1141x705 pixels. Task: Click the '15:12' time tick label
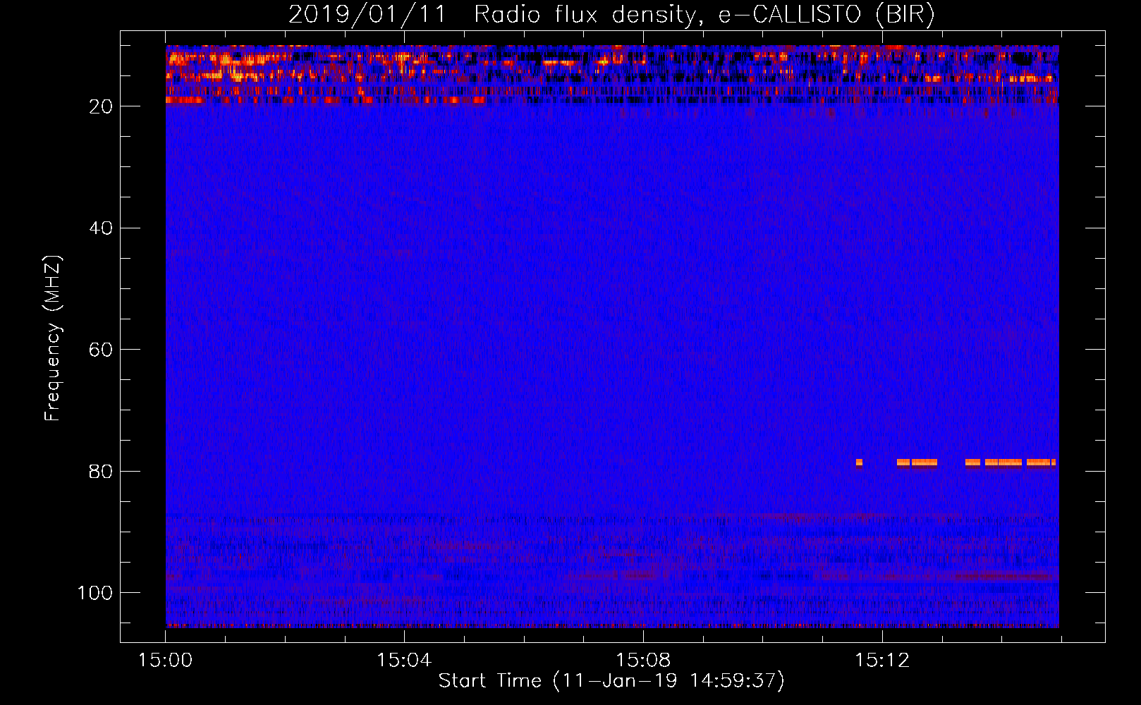click(882, 661)
